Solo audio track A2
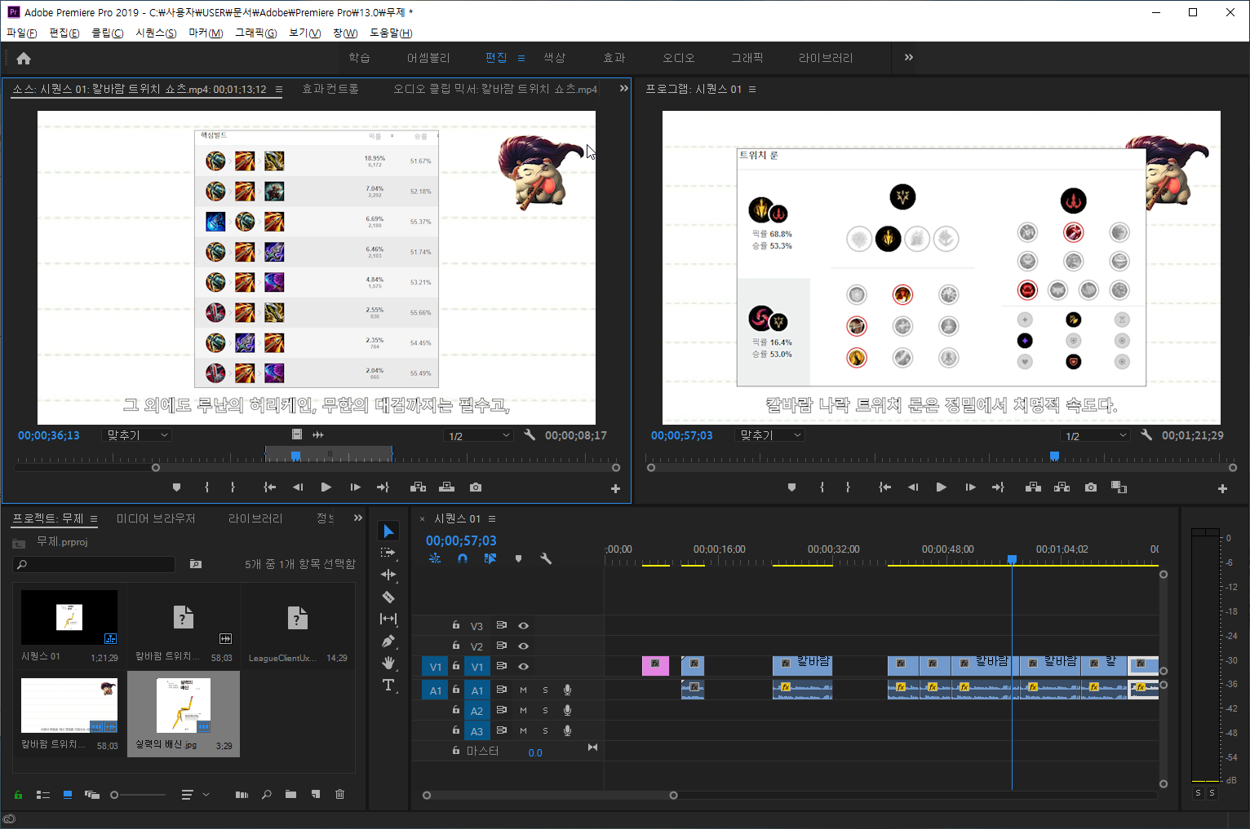The height and width of the screenshot is (829, 1250). pyautogui.click(x=545, y=710)
